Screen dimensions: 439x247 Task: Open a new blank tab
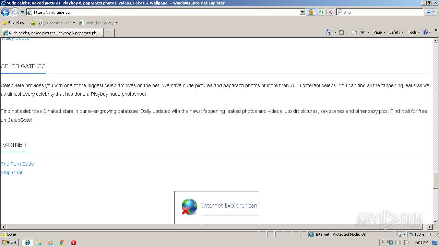(x=109, y=33)
